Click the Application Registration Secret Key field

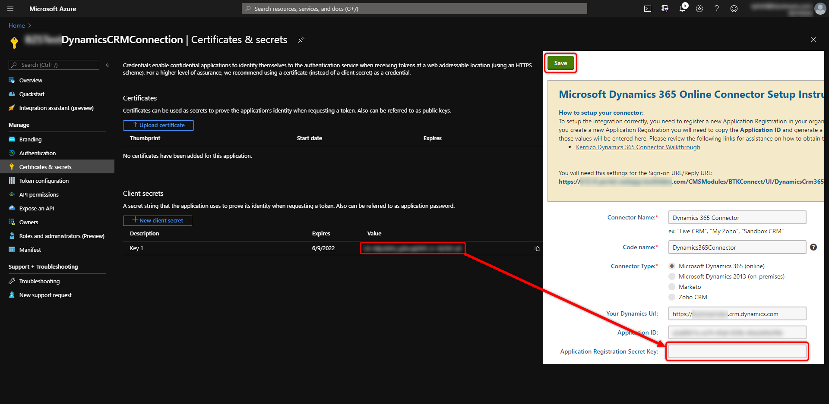pos(737,351)
